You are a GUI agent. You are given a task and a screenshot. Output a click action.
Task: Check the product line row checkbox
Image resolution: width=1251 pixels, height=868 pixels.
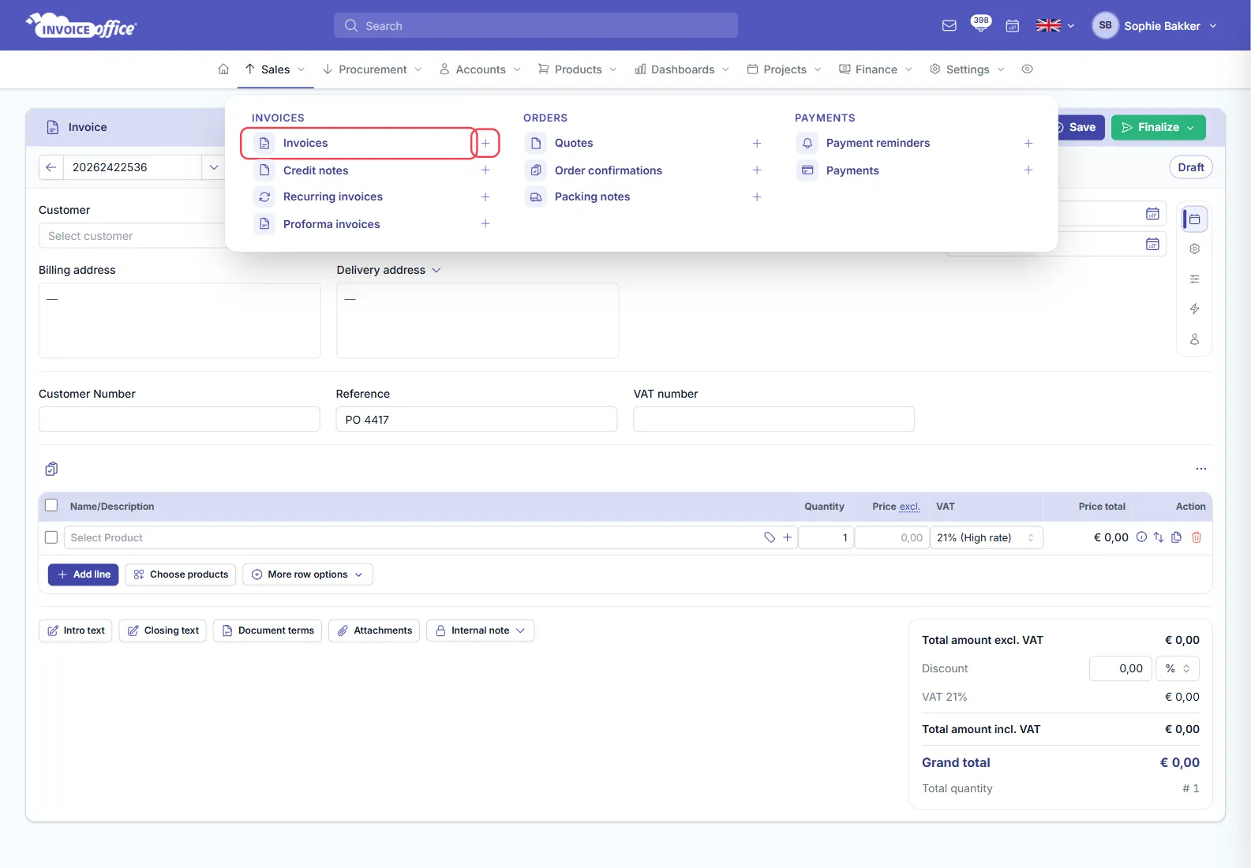coord(51,537)
